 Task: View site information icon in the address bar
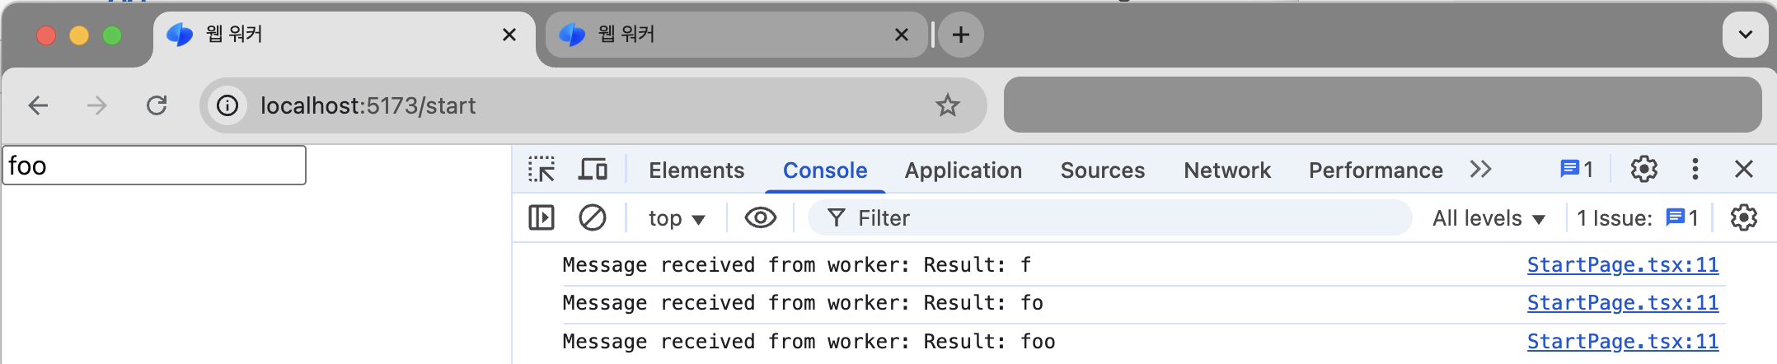(x=227, y=105)
